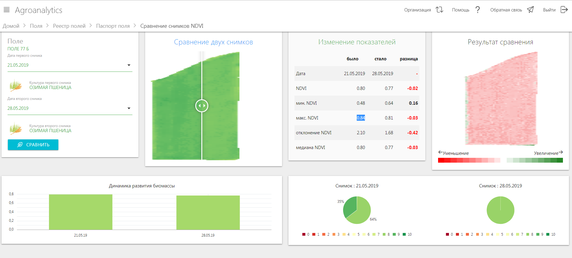Toggle legend item 10 in 21.05.2019 pie chart

[x=407, y=234]
